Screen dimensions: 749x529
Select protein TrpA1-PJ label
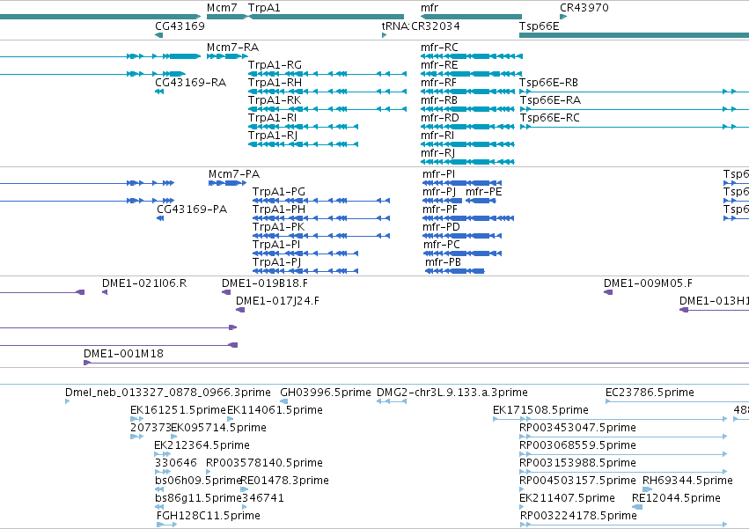277,262
